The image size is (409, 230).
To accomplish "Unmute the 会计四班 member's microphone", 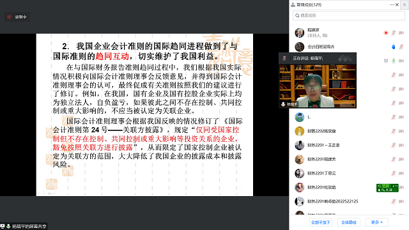I will [x=401, y=47].
